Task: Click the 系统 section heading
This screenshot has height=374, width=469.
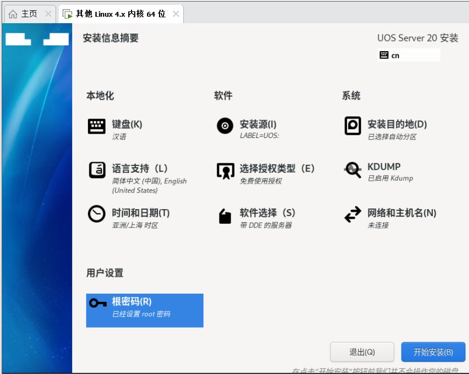Action: (x=351, y=96)
